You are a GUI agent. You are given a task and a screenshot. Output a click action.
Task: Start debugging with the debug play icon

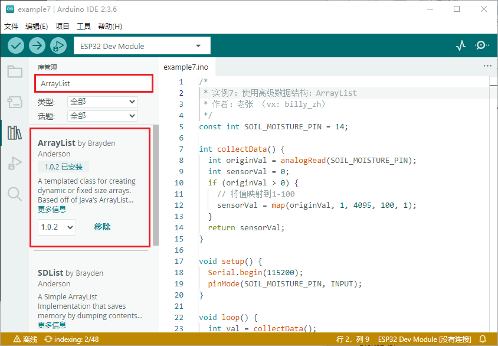point(58,45)
